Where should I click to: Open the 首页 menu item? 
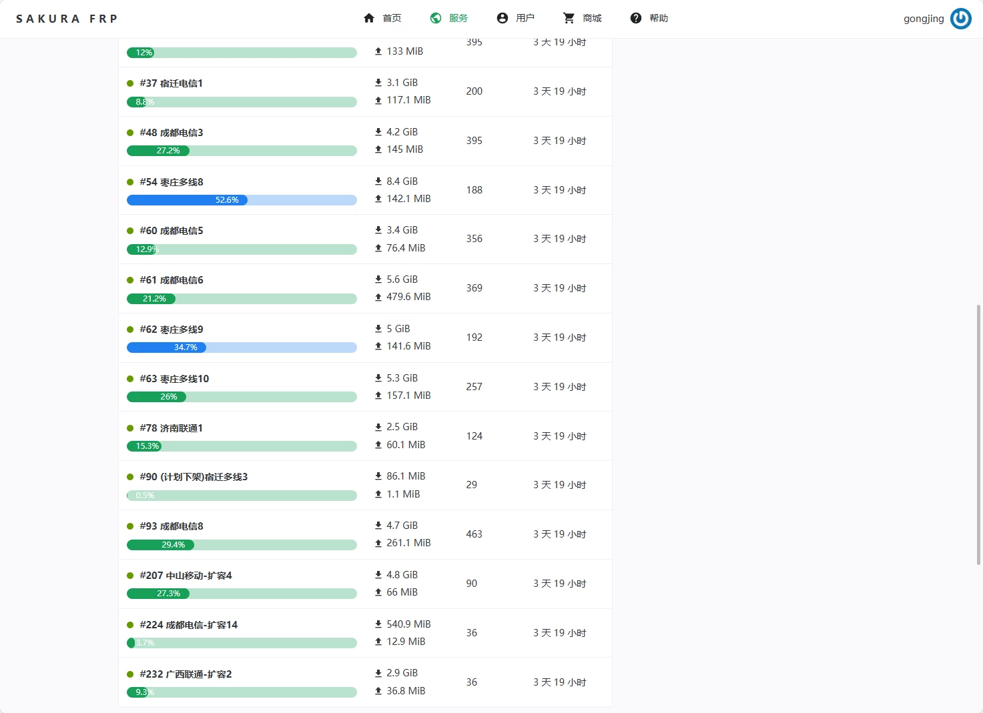click(392, 18)
